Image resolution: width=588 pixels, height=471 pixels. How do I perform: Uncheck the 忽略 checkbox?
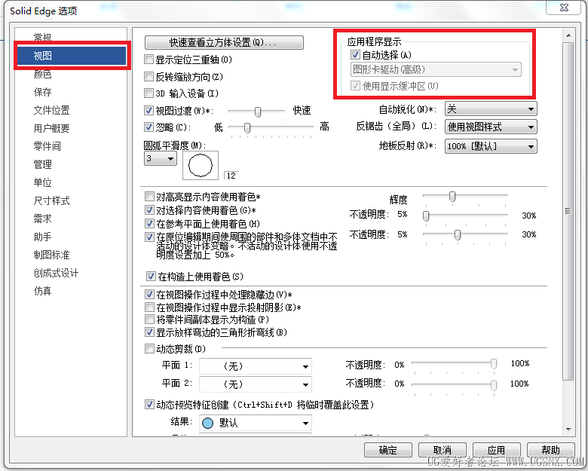tap(149, 127)
